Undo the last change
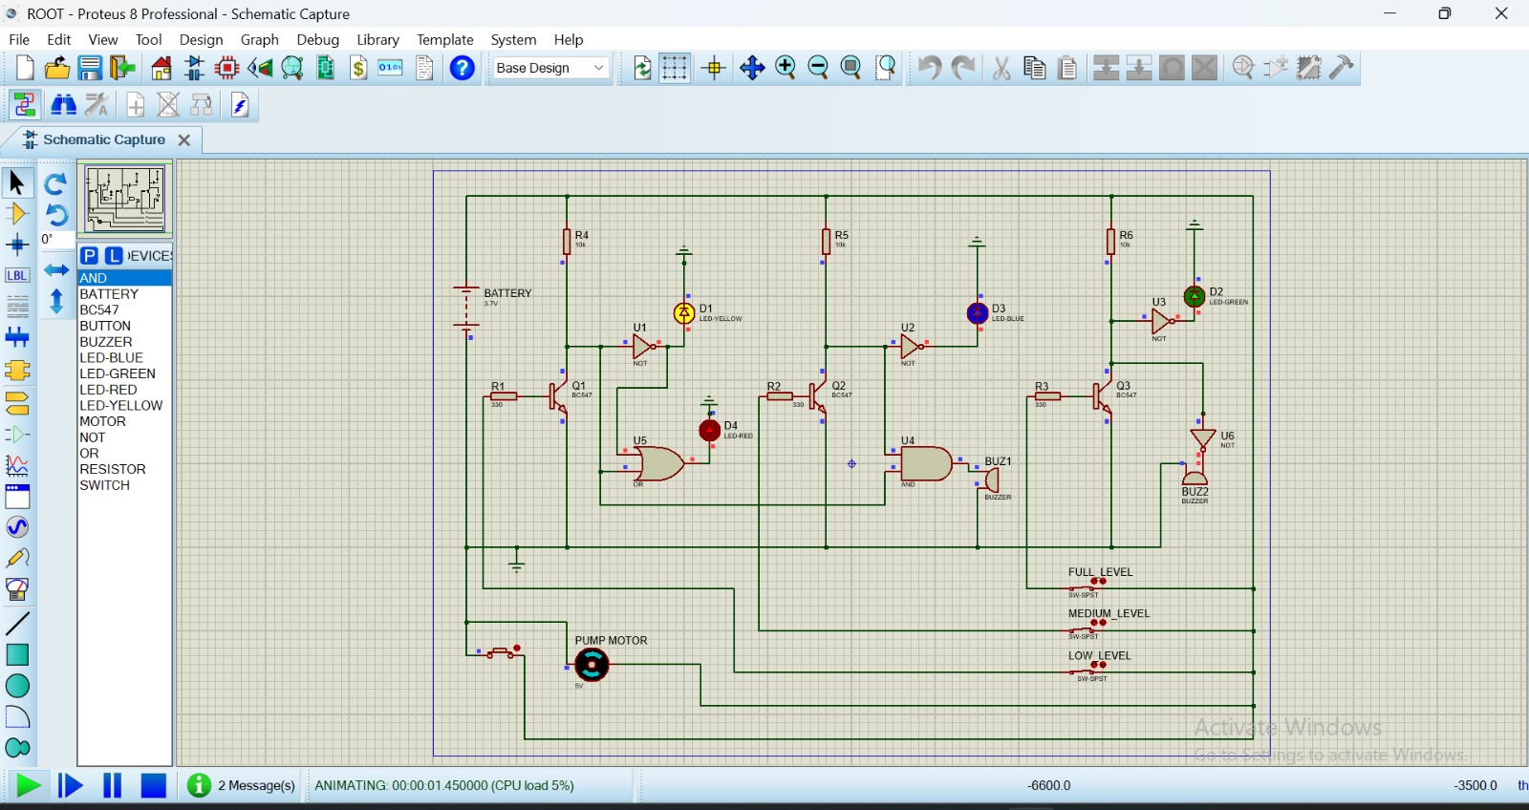Viewport: 1529px width, 810px height. (930, 68)
